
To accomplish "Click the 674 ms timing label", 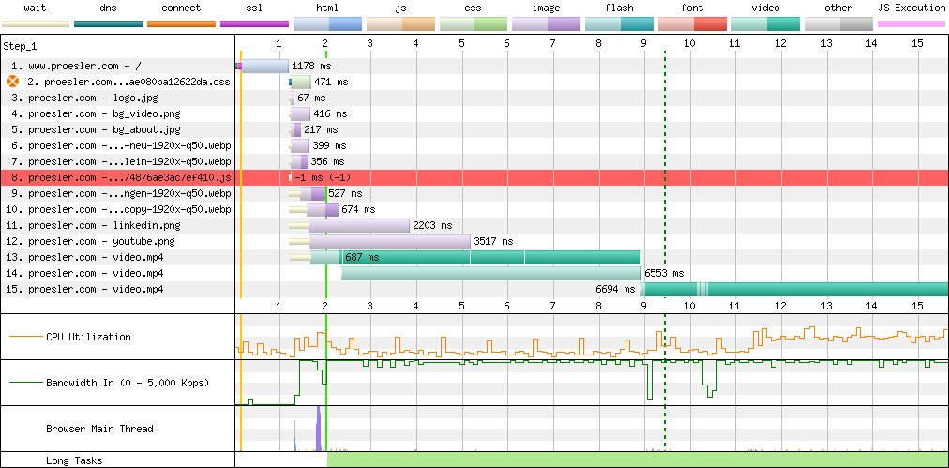I will (358, 209).
